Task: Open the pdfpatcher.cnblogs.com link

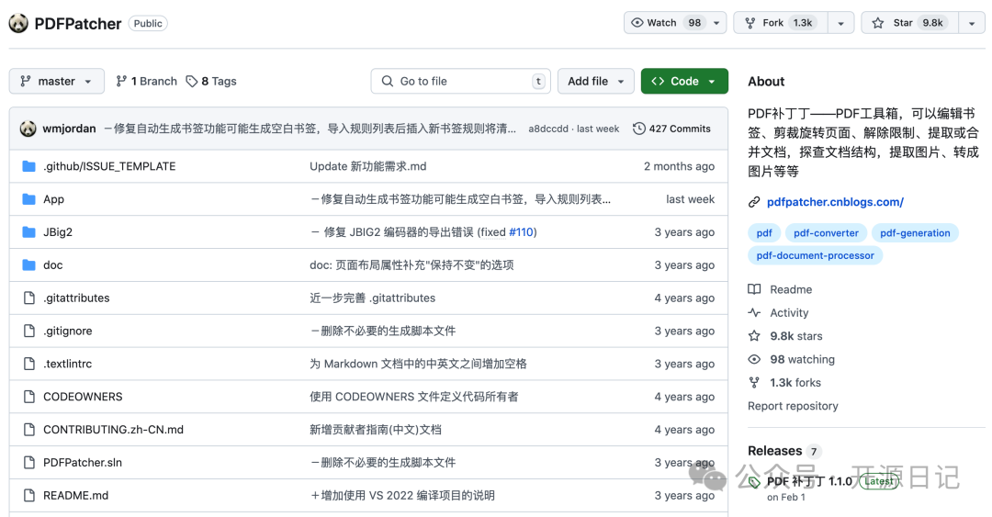Action: coord(835,202)
